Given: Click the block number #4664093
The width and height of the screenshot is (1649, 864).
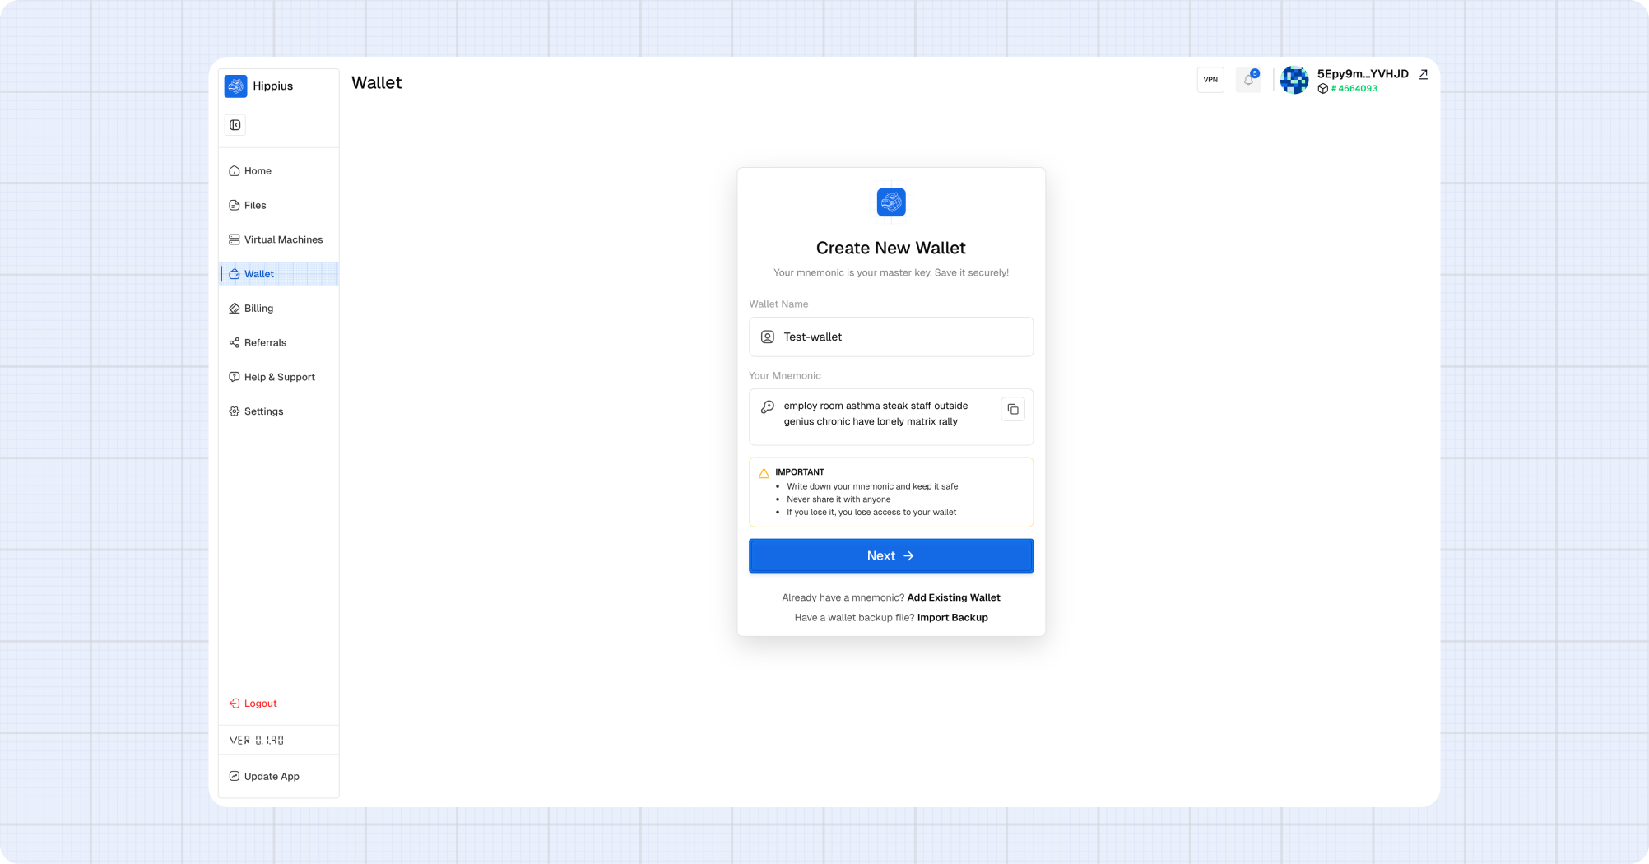Looking at the screenshot, I should click(x=1354, y=88).
